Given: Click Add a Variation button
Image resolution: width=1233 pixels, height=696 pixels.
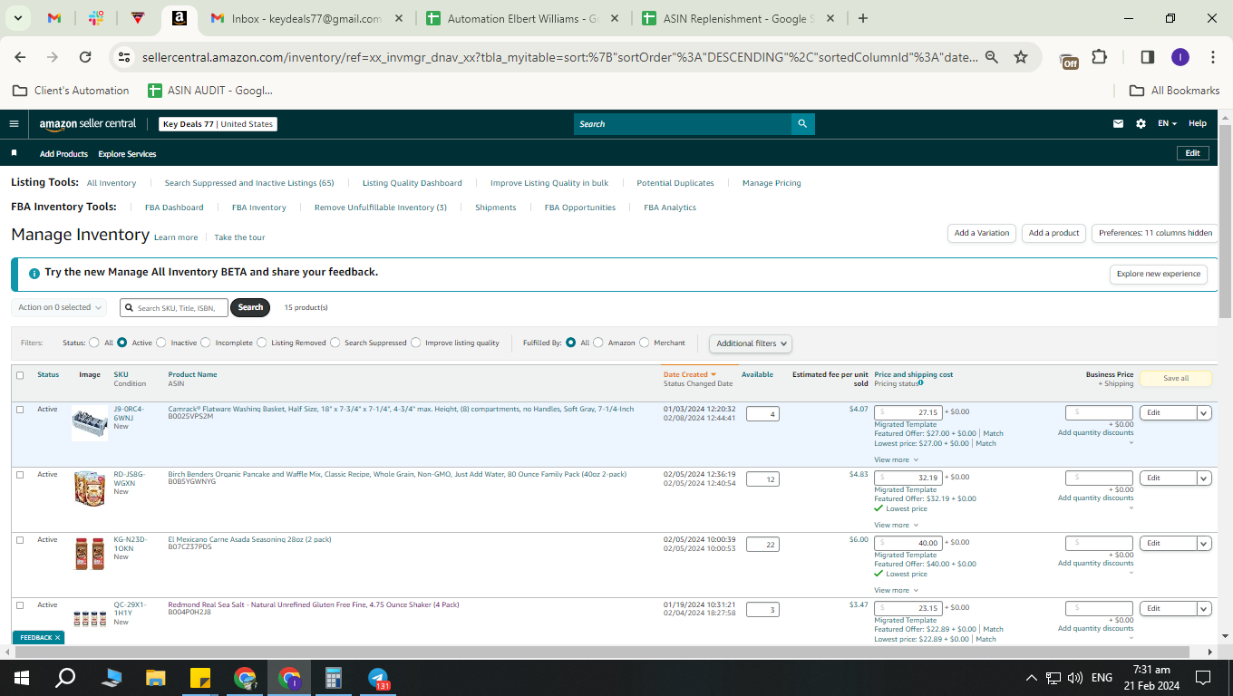Looking at the screenshot, I should coord(982,233).
